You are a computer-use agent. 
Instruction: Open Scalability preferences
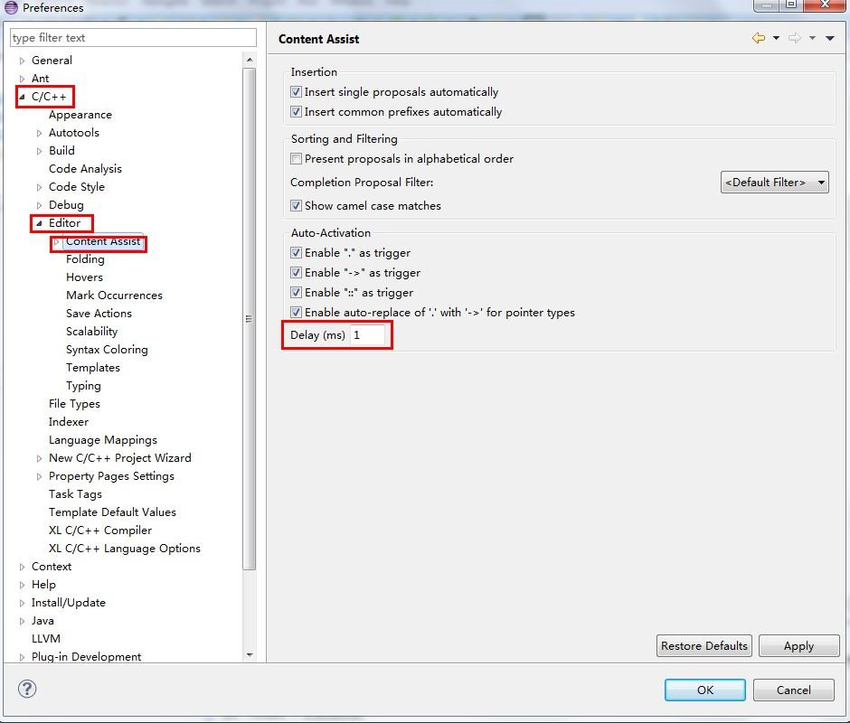[91, 331]
